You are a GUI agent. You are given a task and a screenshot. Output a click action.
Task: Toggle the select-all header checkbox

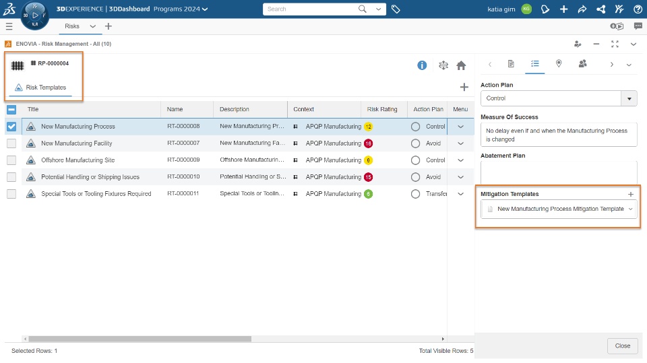click(x=11, y=109)
